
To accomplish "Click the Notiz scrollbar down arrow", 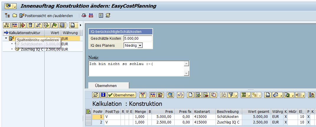I will (x=187, y=73).
